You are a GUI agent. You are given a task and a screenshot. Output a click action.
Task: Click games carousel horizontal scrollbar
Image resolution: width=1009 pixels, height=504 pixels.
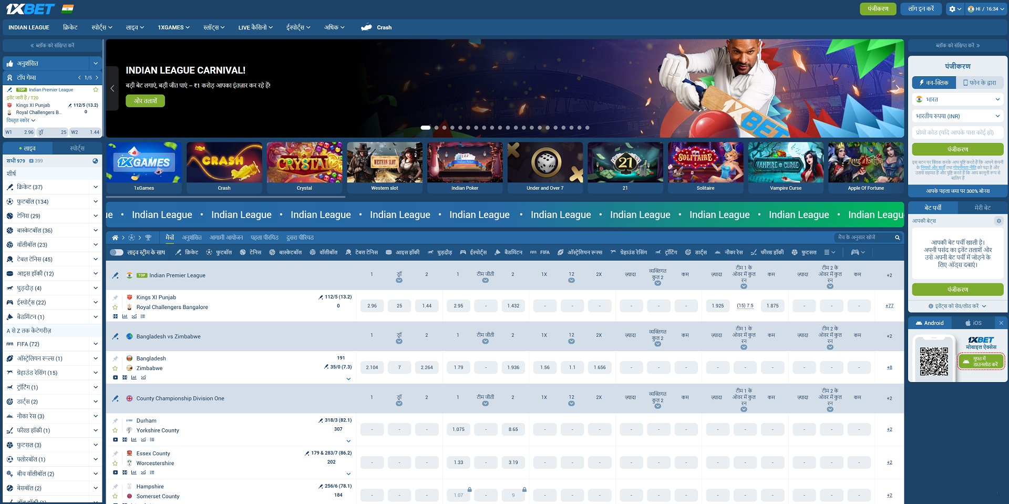(x=225, y=197)
